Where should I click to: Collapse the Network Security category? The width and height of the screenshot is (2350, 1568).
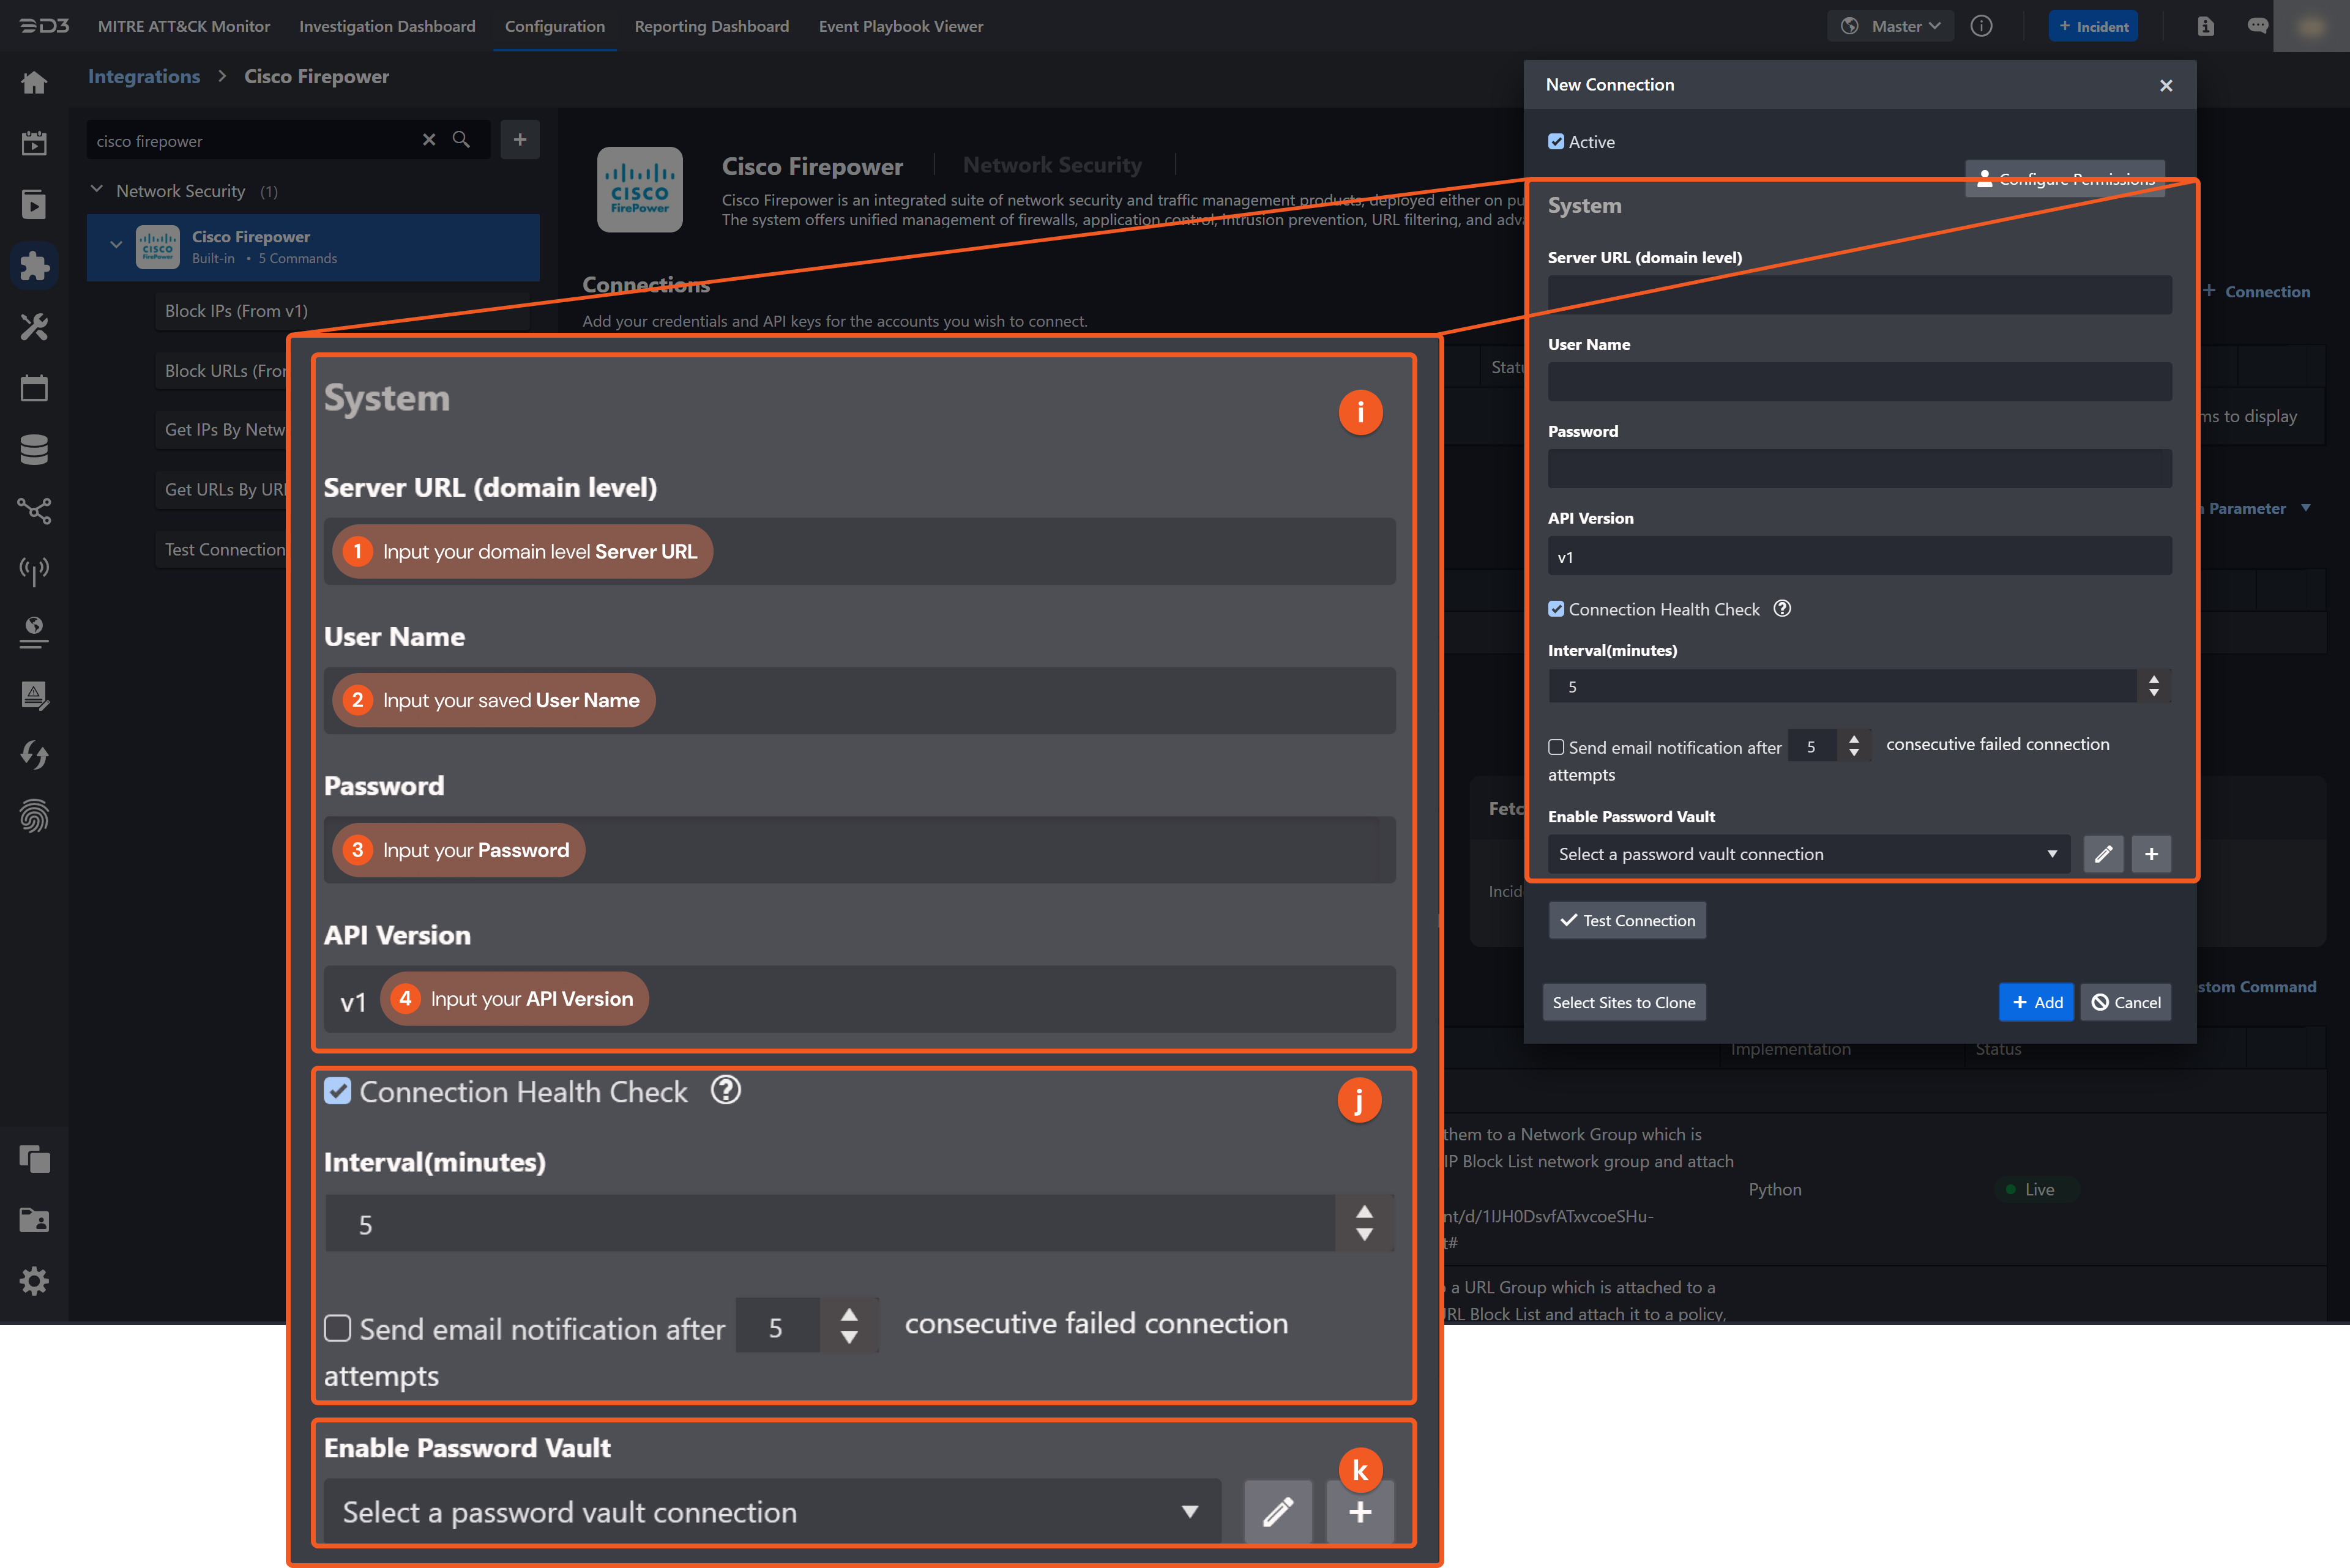point(97,189)
